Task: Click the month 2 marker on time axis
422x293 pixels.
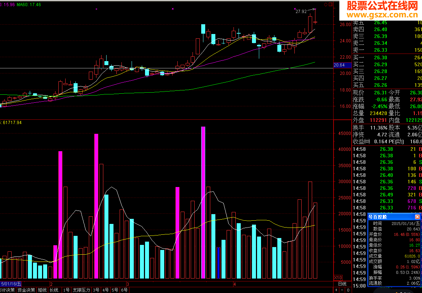Action: pyautogui.click(x=51, y=284)
